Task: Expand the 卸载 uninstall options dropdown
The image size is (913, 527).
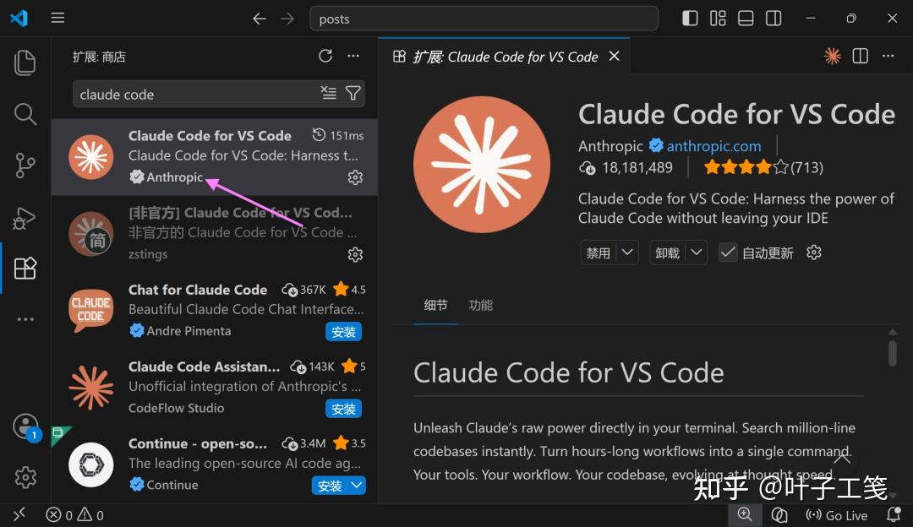Action: 697,253
